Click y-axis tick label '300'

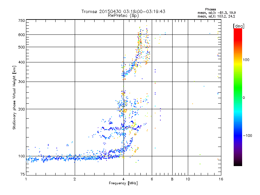coord(22,82)
